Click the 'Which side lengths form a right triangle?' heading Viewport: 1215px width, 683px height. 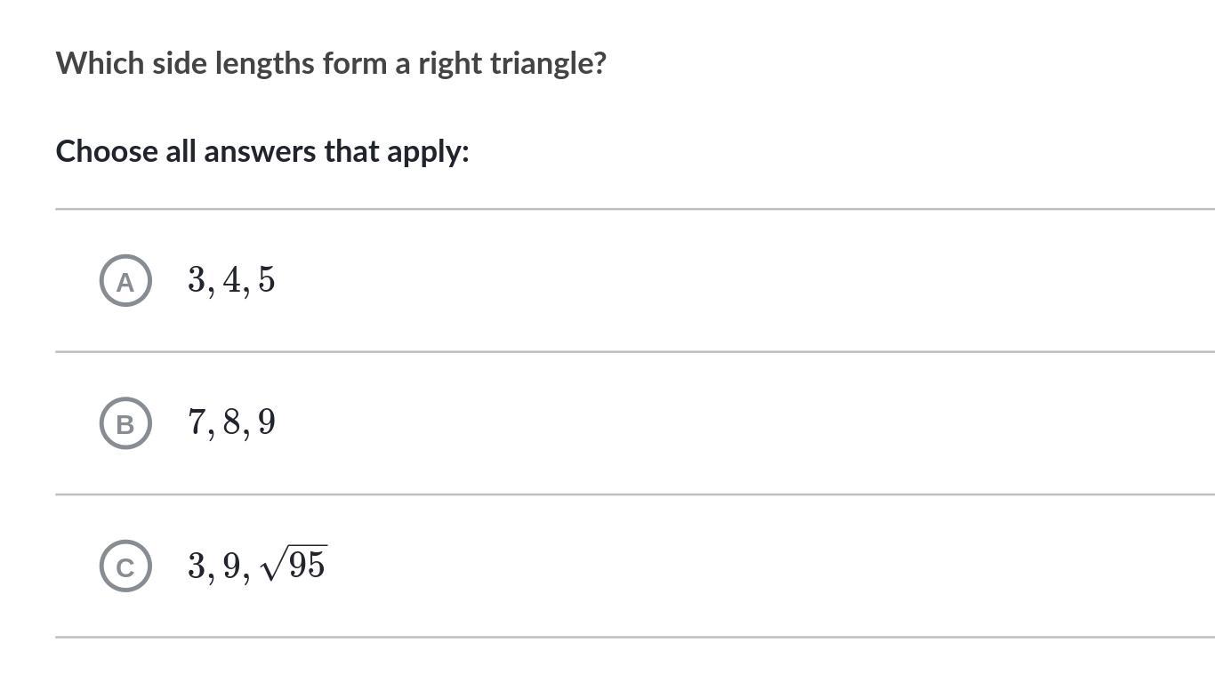click(x=331, y=63)
